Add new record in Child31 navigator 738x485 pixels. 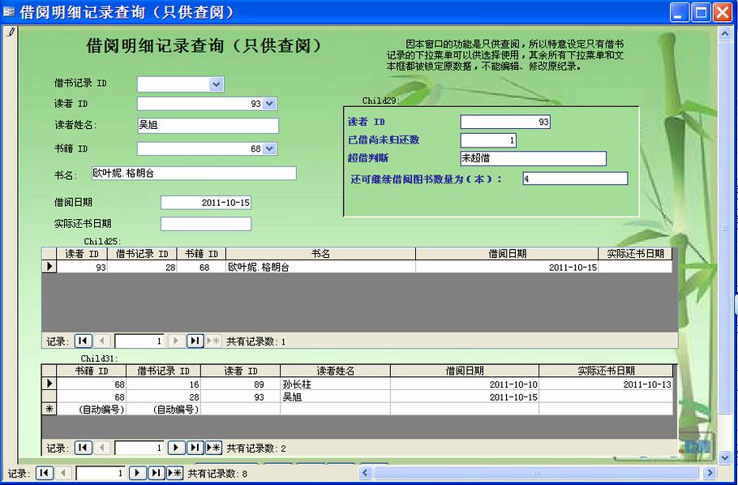(x=213, y=448)
